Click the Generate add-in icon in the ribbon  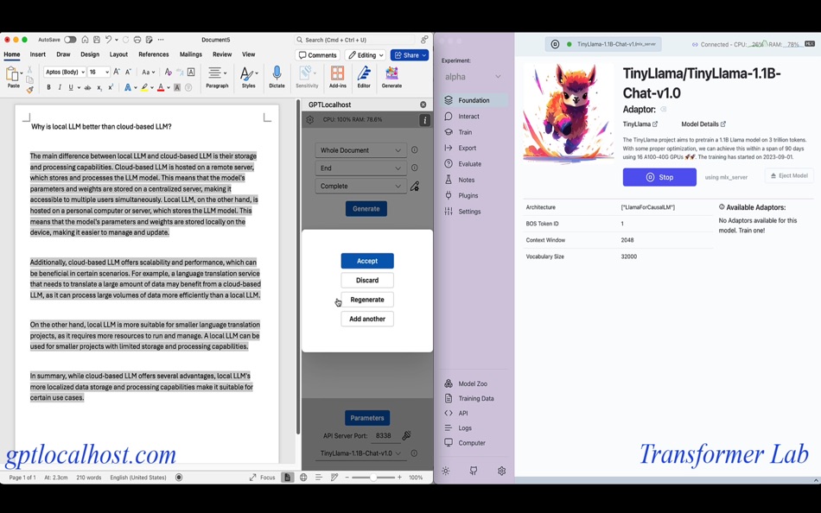[x=391, y=77]
